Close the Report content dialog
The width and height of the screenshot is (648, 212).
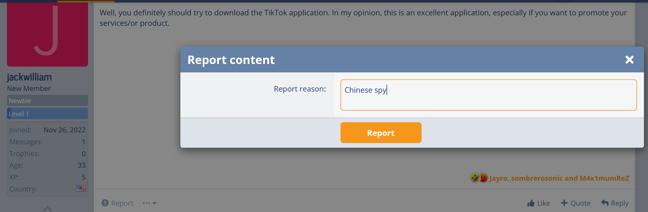(x=629, y=60)
